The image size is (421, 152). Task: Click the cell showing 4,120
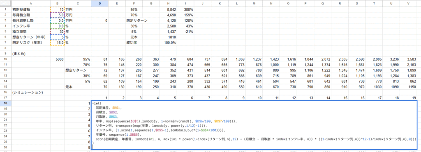pyautogui.click(x=168, y=20)
